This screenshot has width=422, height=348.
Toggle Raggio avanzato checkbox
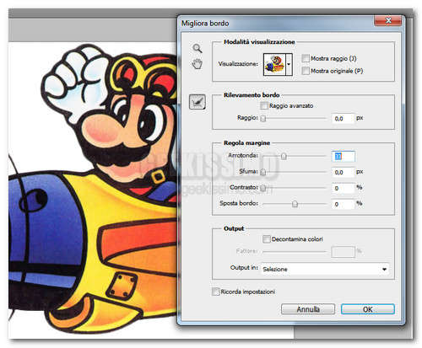[264, 105]
